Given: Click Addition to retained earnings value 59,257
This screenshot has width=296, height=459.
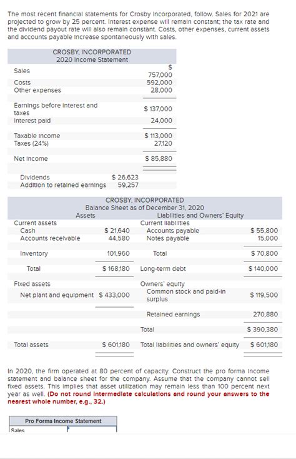Looking at the screenshot, I should click(x=128, y=185).
